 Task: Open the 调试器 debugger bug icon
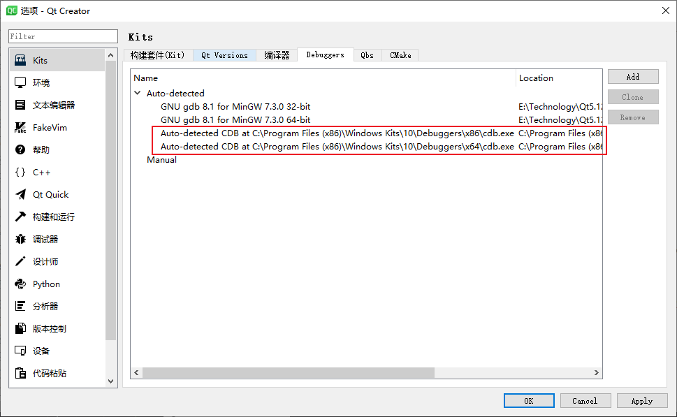click(x=20, y=239)
